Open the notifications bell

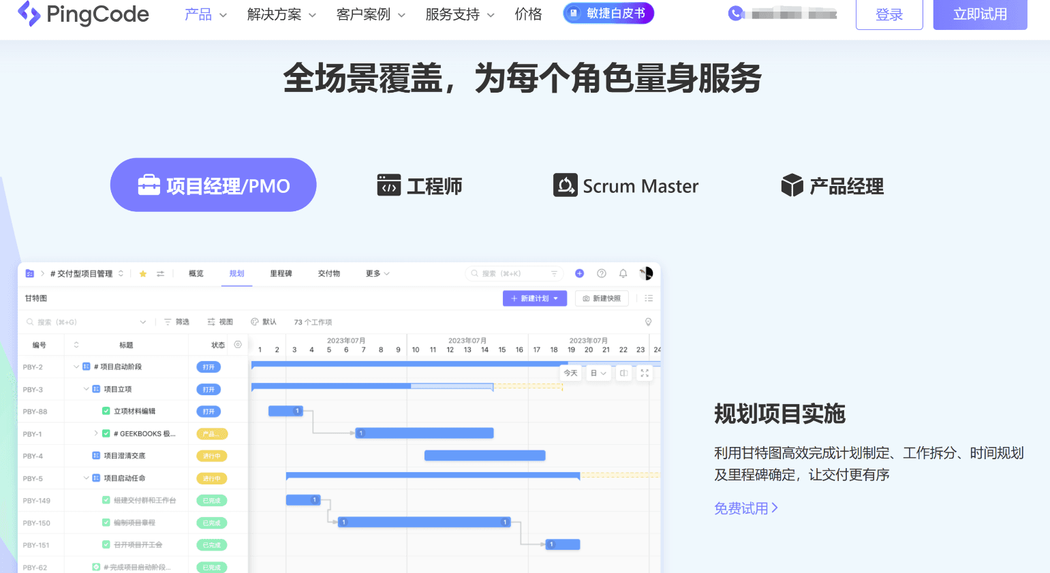click(x=623, y=273)
